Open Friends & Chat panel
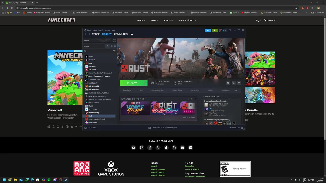The image size is (326, 183). point(236,128)
